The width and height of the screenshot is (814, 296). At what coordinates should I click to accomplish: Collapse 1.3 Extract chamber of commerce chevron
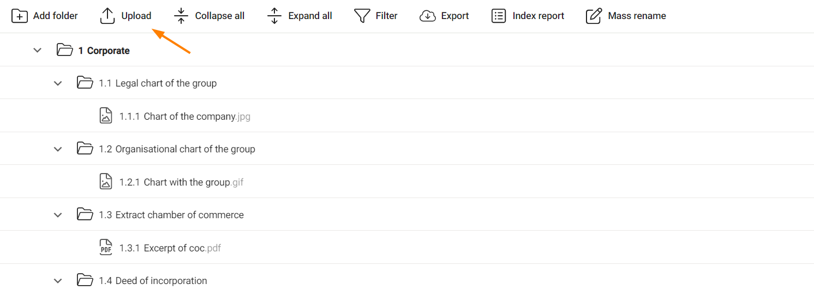tap(58, 215)
